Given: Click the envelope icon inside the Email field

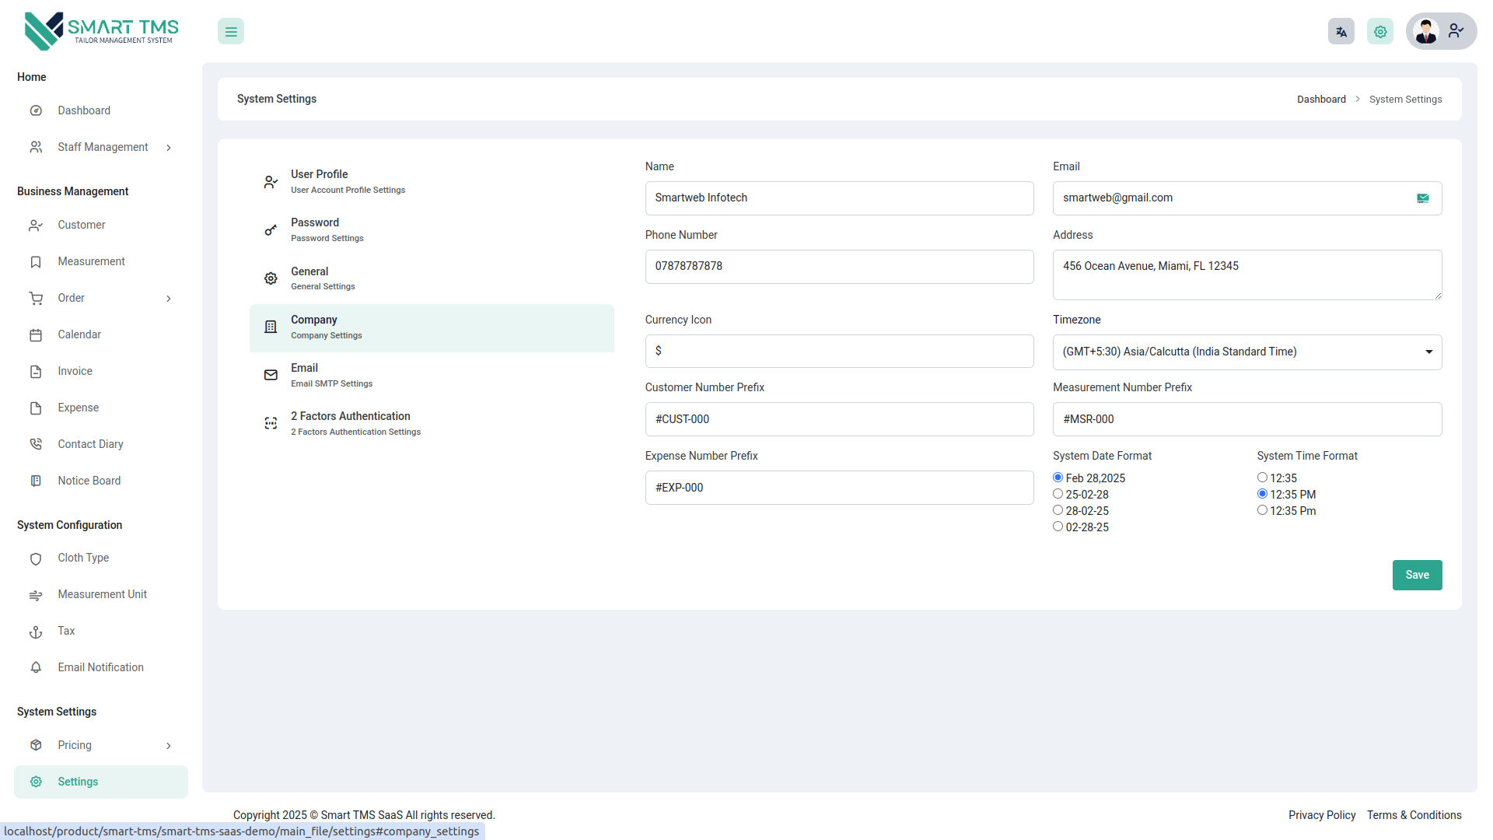Looking at the screenshot, I should coord(1423,198).
